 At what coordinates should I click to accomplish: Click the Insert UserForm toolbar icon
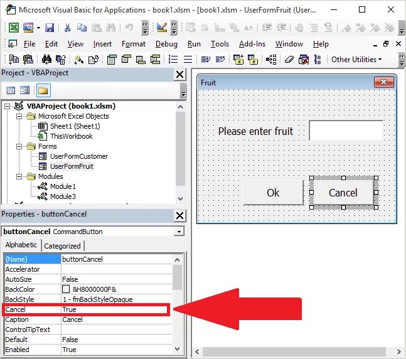[28, 28]
